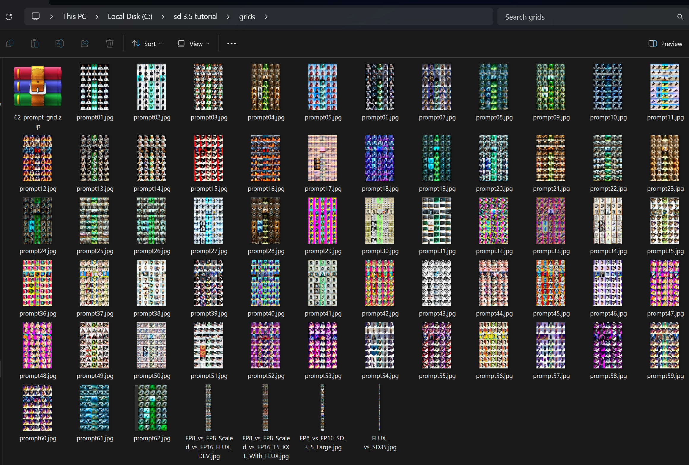Click the Rename icon in toolbar

point(60,44)
